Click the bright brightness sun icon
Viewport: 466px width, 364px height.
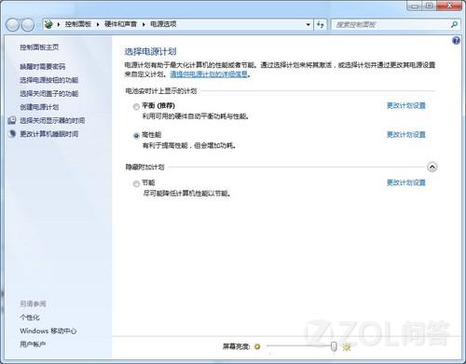347,346
